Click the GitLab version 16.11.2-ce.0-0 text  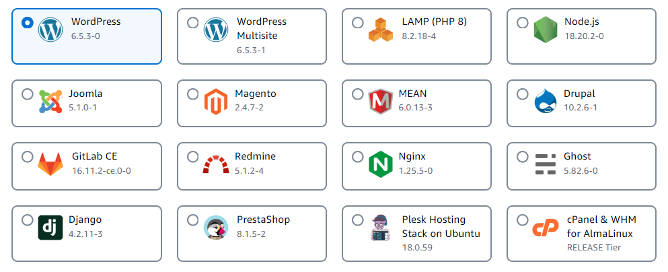tap(102, 171)
